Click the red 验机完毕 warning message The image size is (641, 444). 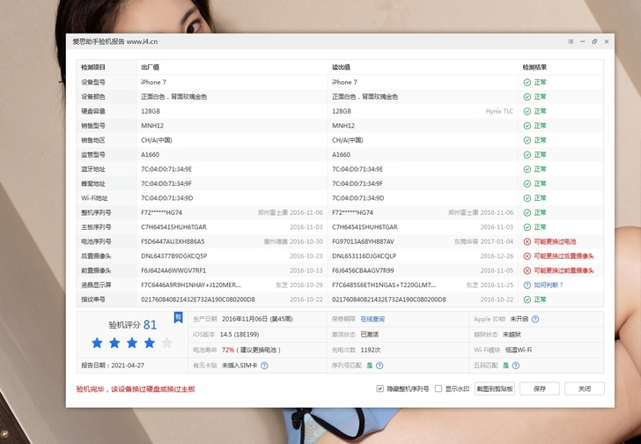[x=136, y=389]
